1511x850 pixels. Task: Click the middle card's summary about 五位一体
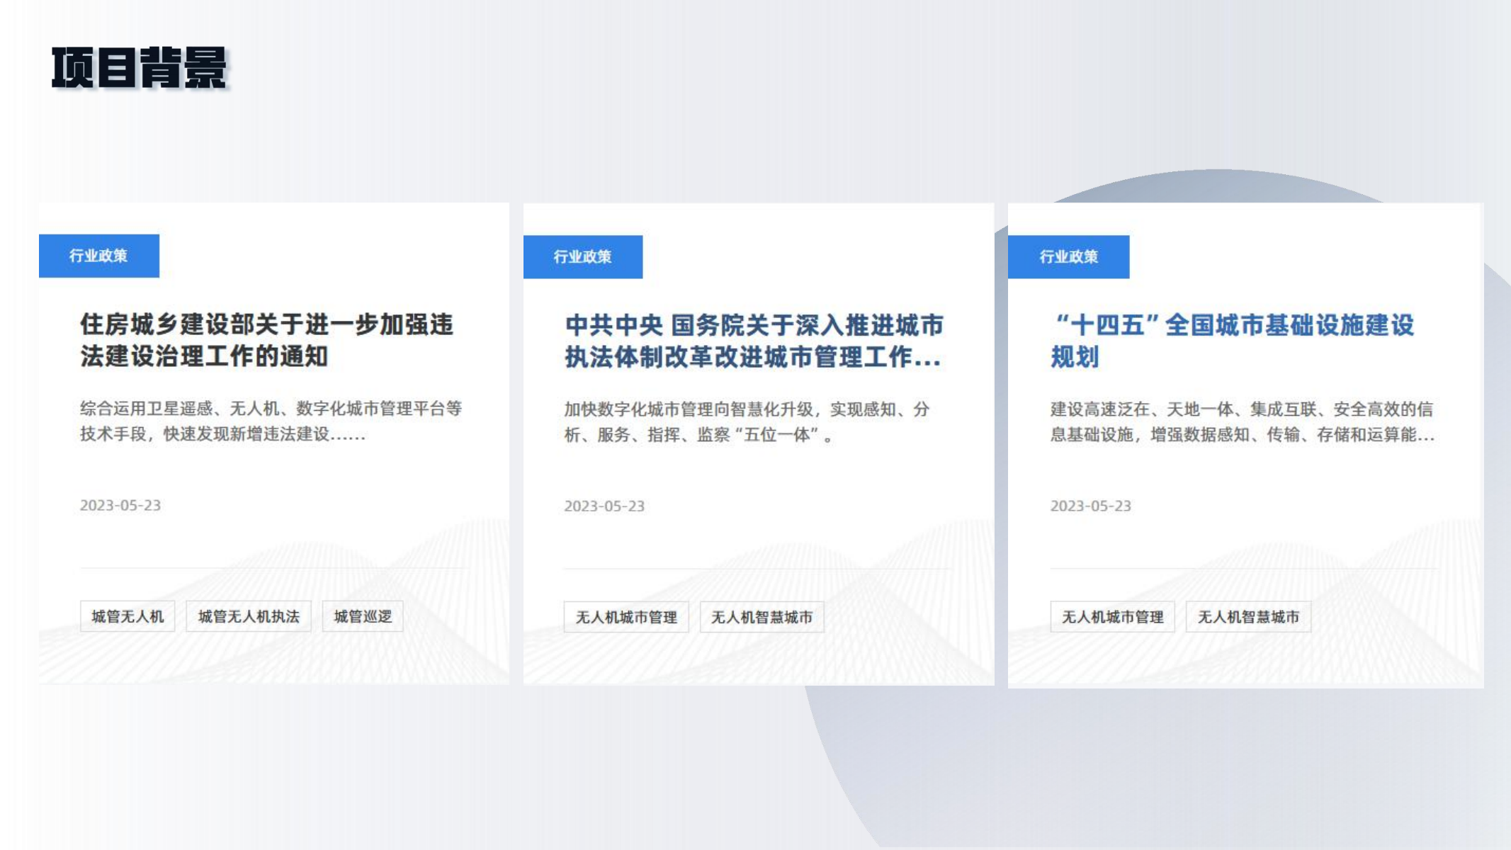pyautogui.click(x=747, y=421)
